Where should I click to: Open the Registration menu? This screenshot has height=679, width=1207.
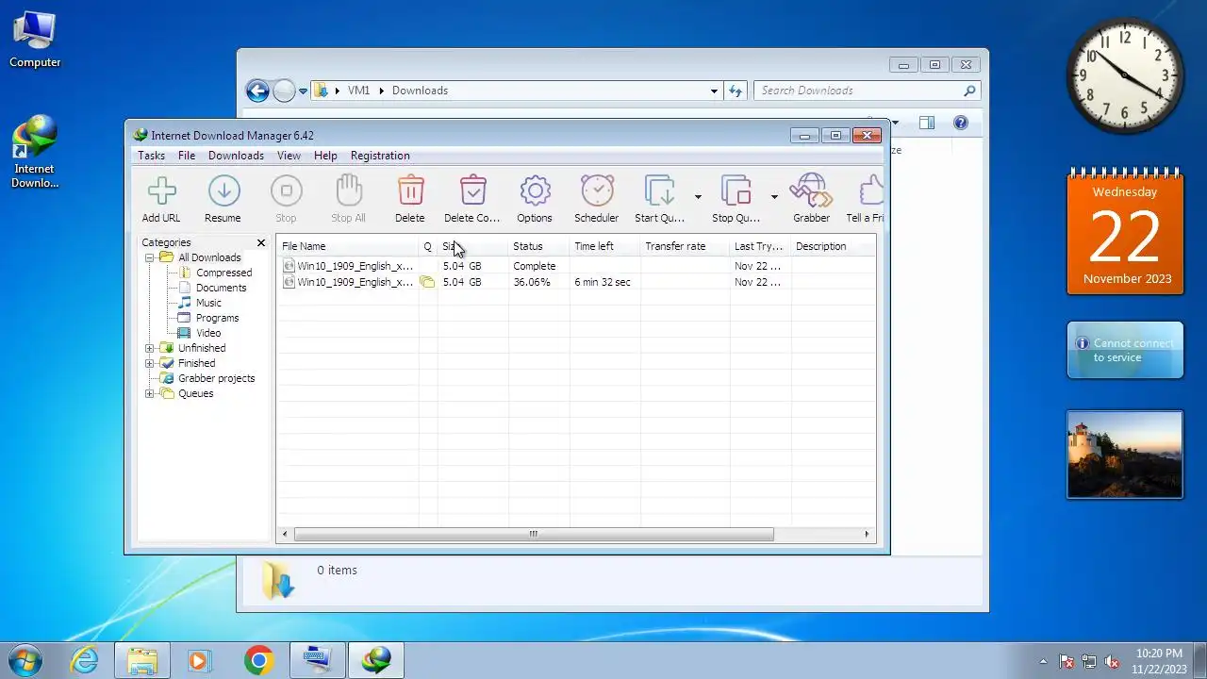pyautogui.click(x=380, y=156)
